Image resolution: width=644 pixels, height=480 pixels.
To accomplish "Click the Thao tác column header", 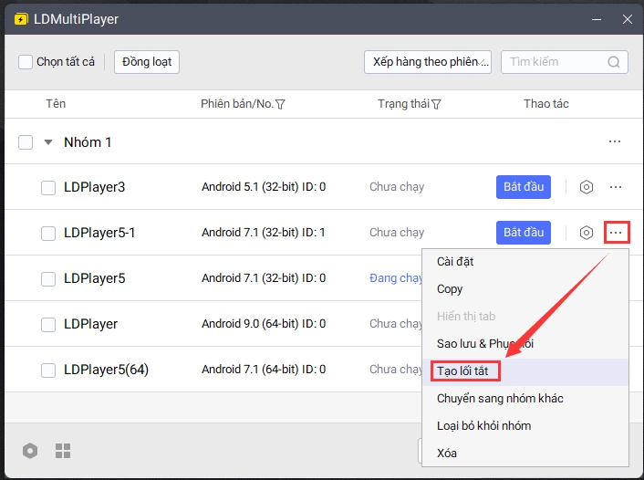I will click(x=545, y=103).
